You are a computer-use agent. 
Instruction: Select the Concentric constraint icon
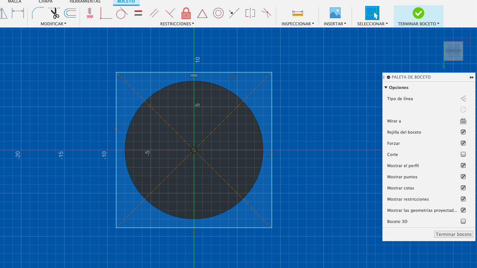click(218, 14)
